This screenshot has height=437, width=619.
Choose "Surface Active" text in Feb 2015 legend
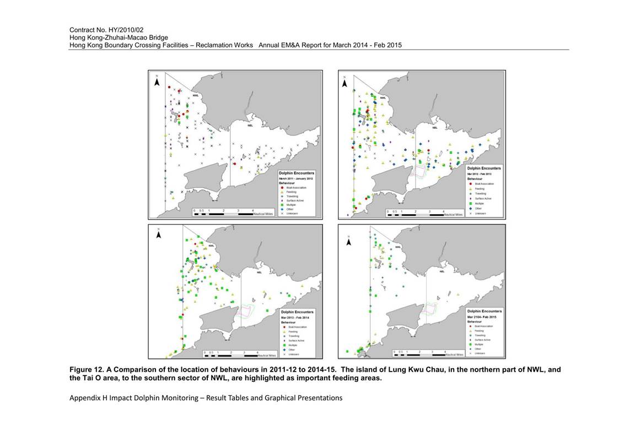(x=482, y=340)
